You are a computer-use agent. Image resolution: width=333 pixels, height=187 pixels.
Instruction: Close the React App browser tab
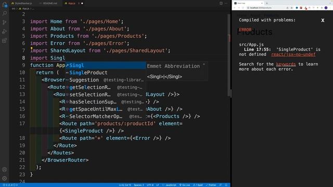point(262,3)
